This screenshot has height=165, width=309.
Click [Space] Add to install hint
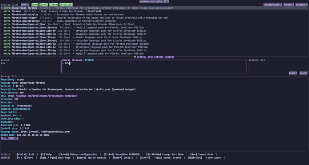tap(92, 158)
